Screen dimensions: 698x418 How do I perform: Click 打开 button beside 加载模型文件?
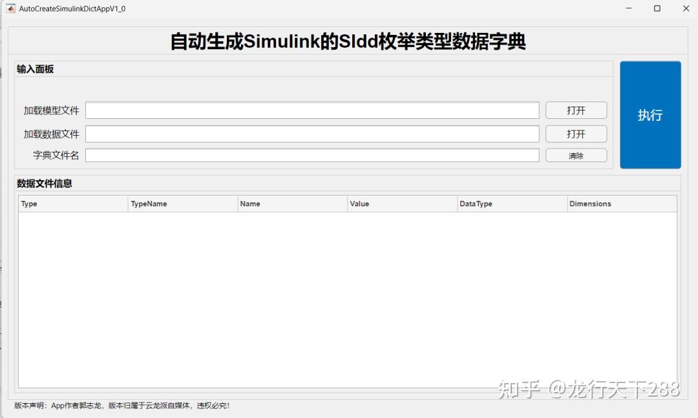click(x=576, y=110)
